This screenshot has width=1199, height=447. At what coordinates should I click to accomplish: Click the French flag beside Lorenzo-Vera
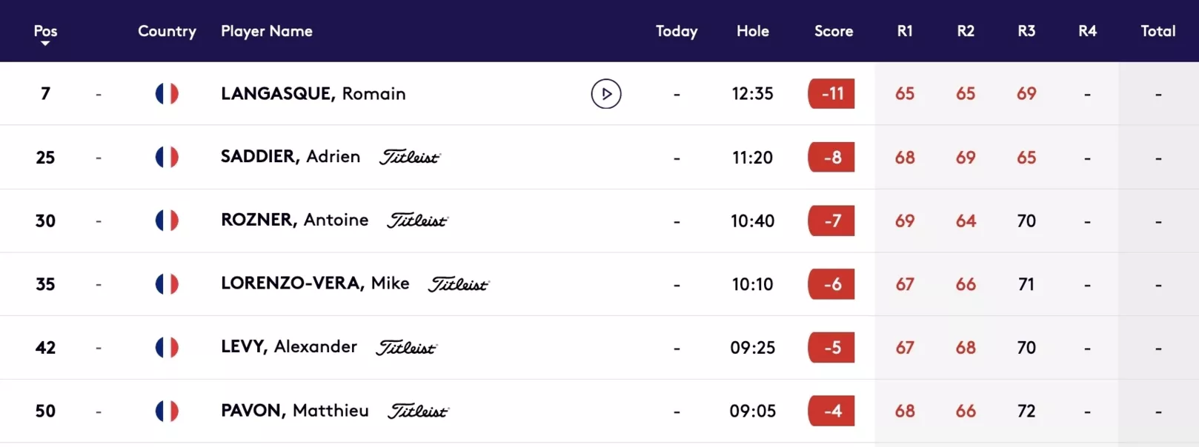(167, 284)
